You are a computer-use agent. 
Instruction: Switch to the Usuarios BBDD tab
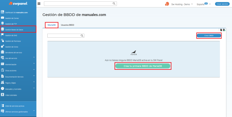67,25
